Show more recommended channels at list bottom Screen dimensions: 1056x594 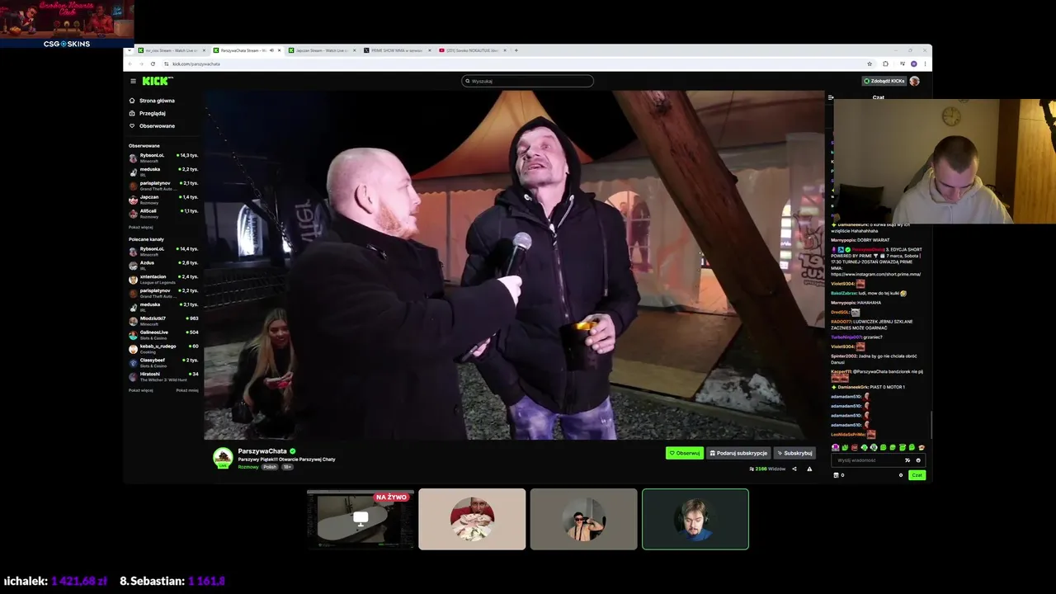(x=141, y=390)
